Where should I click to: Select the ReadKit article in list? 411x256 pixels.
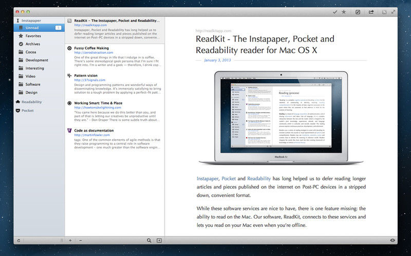pos(115,30)
